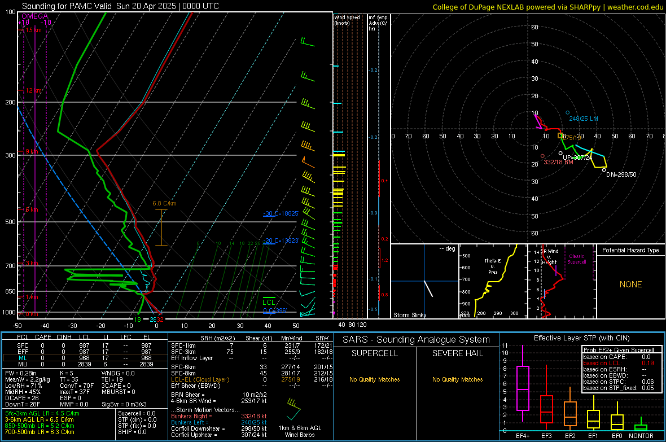
Task: Select the '12 km' height marker
Action: tap(33, 90)
